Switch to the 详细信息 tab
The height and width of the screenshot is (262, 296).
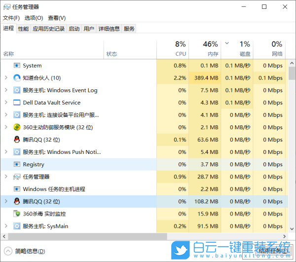(109, 29)
